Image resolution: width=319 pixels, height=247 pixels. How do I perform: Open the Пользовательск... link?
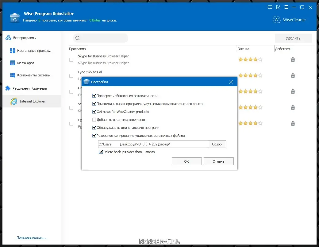click(31, 237)
